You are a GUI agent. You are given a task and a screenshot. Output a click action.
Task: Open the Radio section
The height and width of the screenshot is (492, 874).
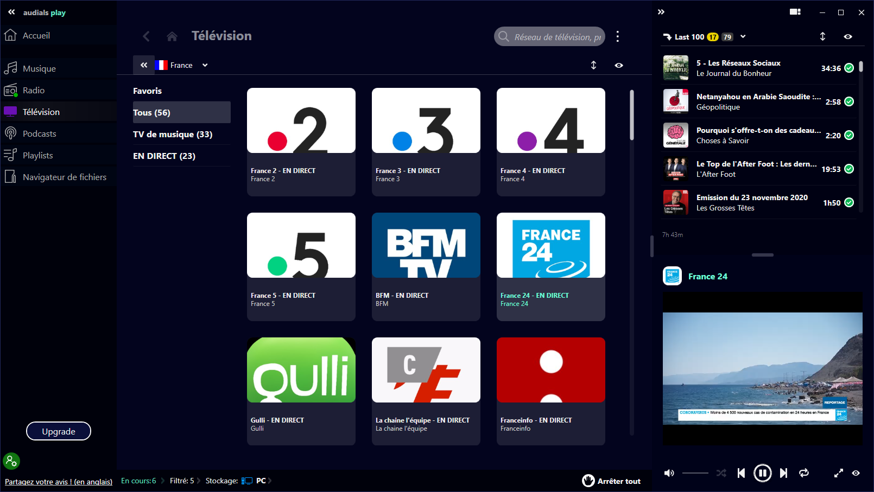[x=58, y=90]
